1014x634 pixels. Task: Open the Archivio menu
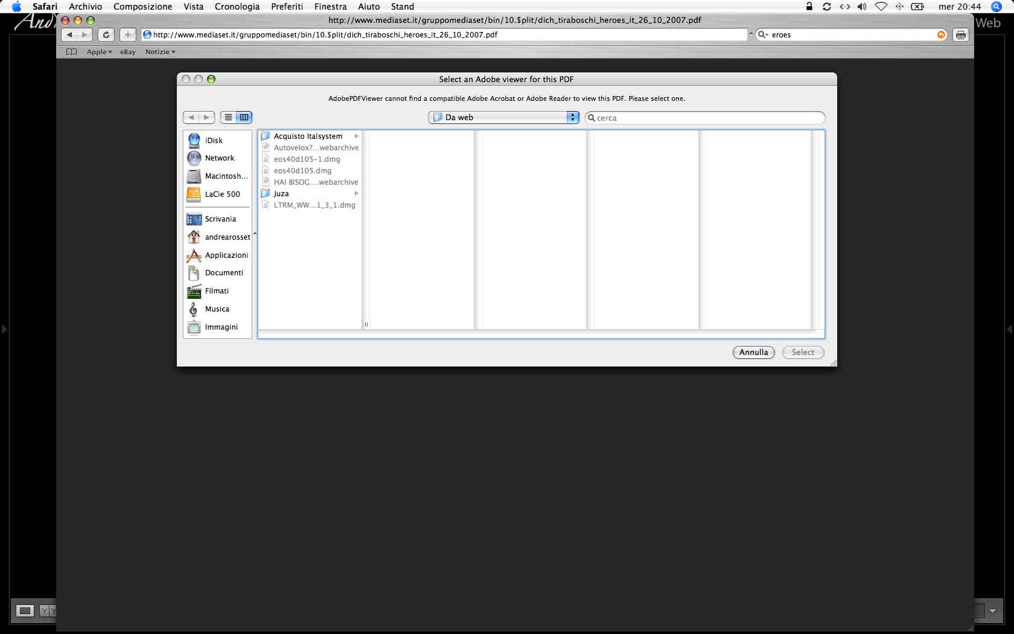85,7
